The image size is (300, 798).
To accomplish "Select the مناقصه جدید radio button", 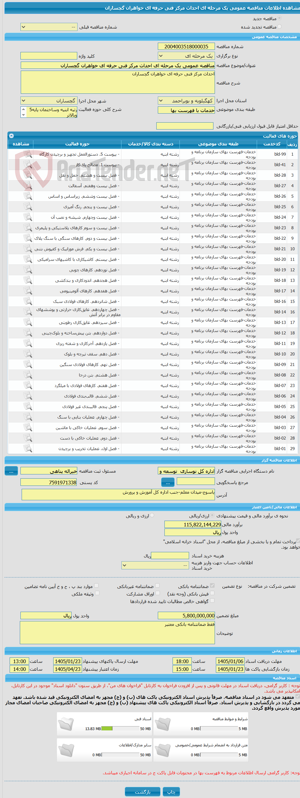I will pos(280,18).
